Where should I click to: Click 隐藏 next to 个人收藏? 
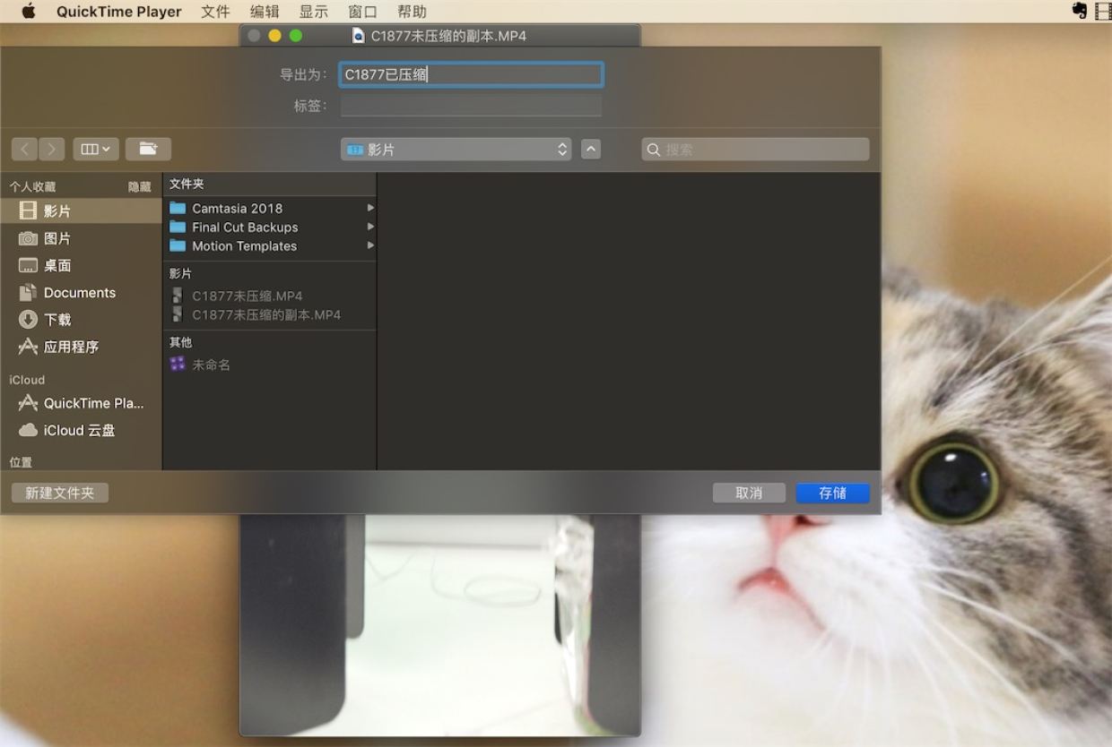click(140, 186)
